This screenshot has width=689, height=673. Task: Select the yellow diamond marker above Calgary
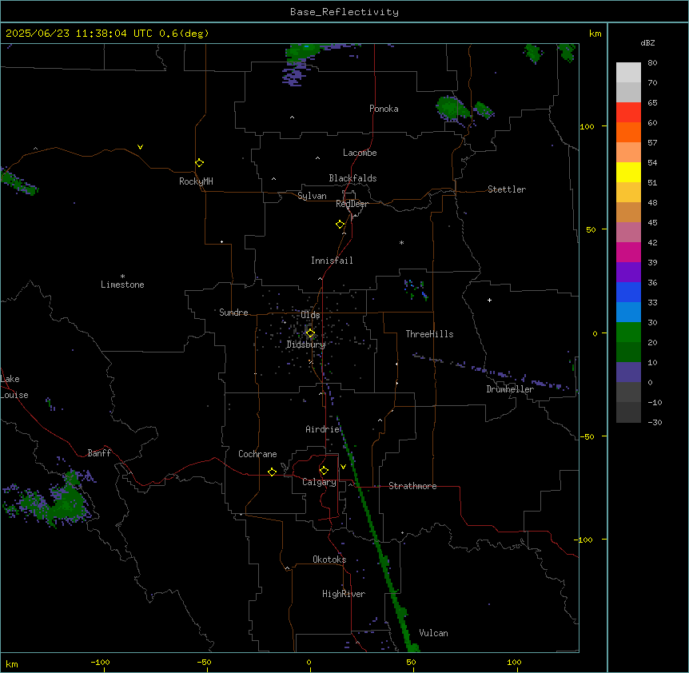324,471
